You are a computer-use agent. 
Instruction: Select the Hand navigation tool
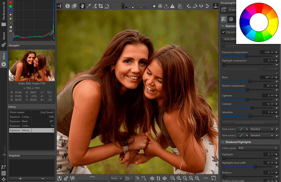[x=82, y=6]
